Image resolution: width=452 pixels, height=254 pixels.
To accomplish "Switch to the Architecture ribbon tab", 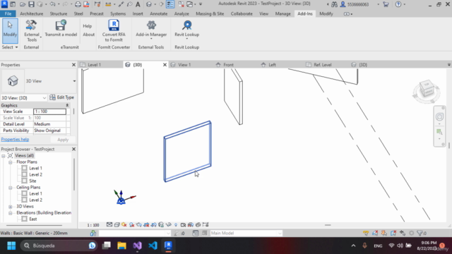I will click(31, 13).
